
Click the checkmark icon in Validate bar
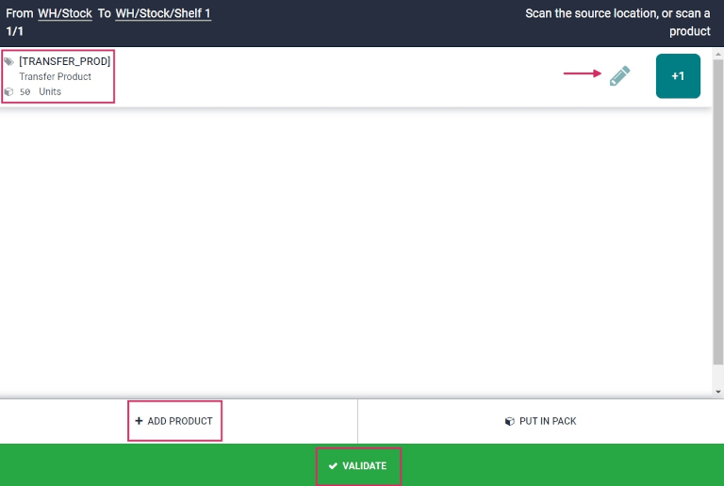(333, 466)
